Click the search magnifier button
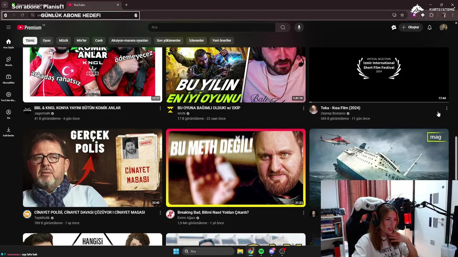Screen dimensions: 458x257 pyautogui.click(x=283, y=27)
